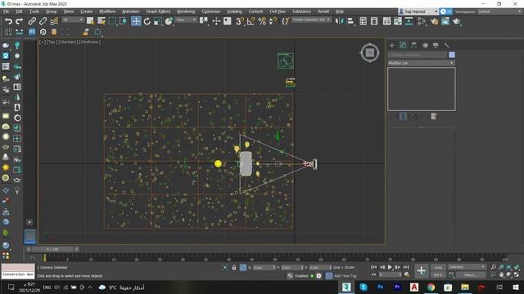
Task: Click the time slider 0 / 100 handle
Action: [x=52, y=249]
